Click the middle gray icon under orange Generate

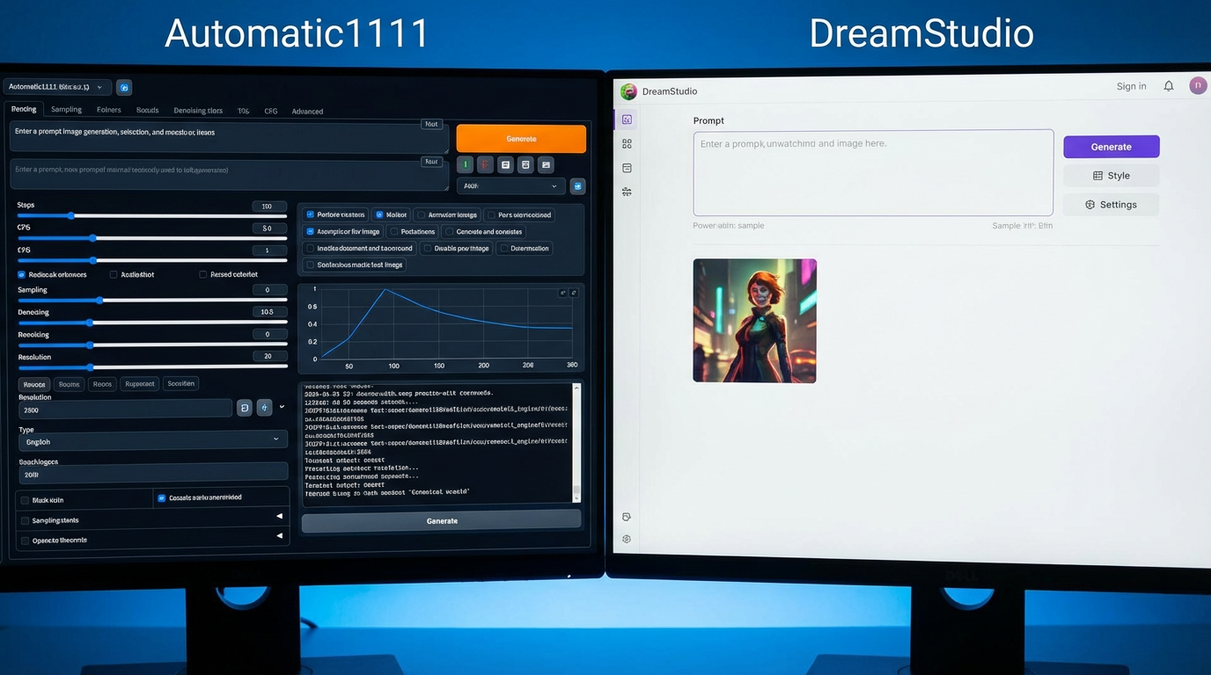525,164
